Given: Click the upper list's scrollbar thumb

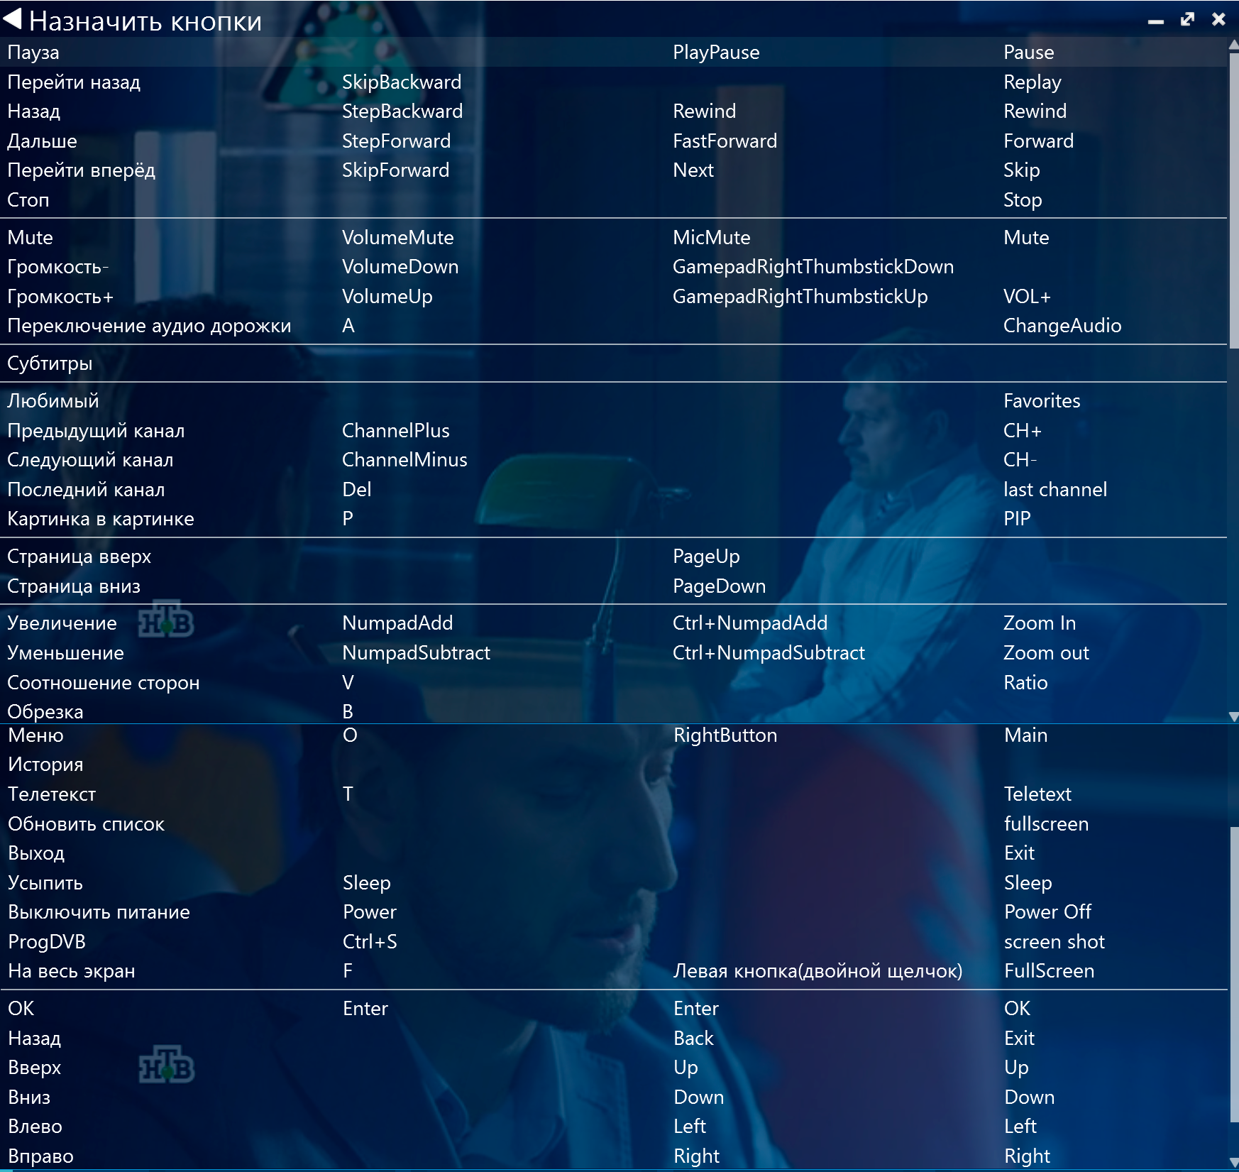Looking at the screenshot, I should coord(1233,199).
